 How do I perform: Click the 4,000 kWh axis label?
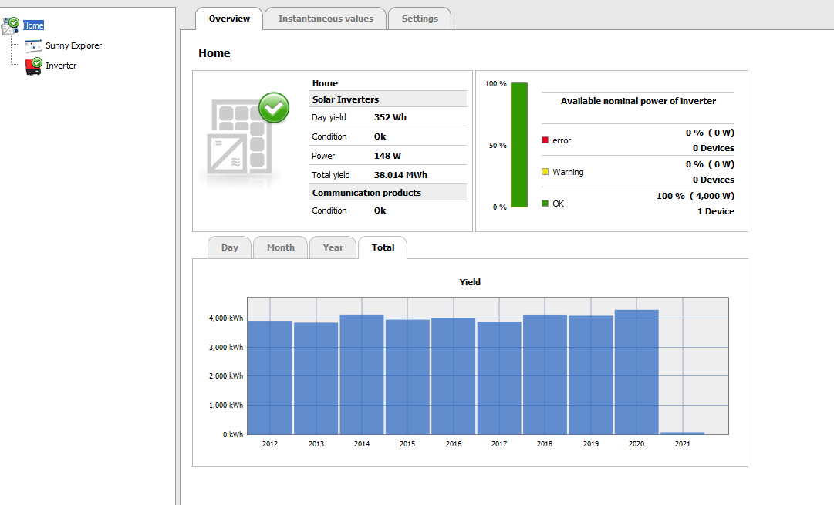tap(226, 318)
